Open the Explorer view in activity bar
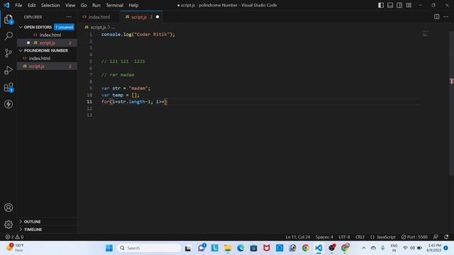Screen dimensions: 454x255 point(9,19)
